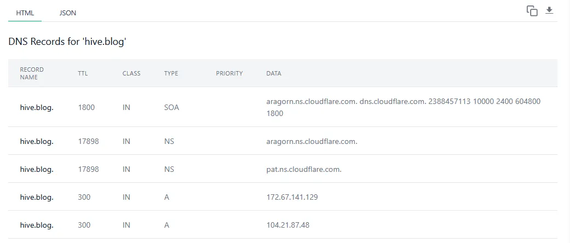Click the RECORD NAME column header
Screen dimensions: 575x243
pyautogui.click(x=32, y=73)
